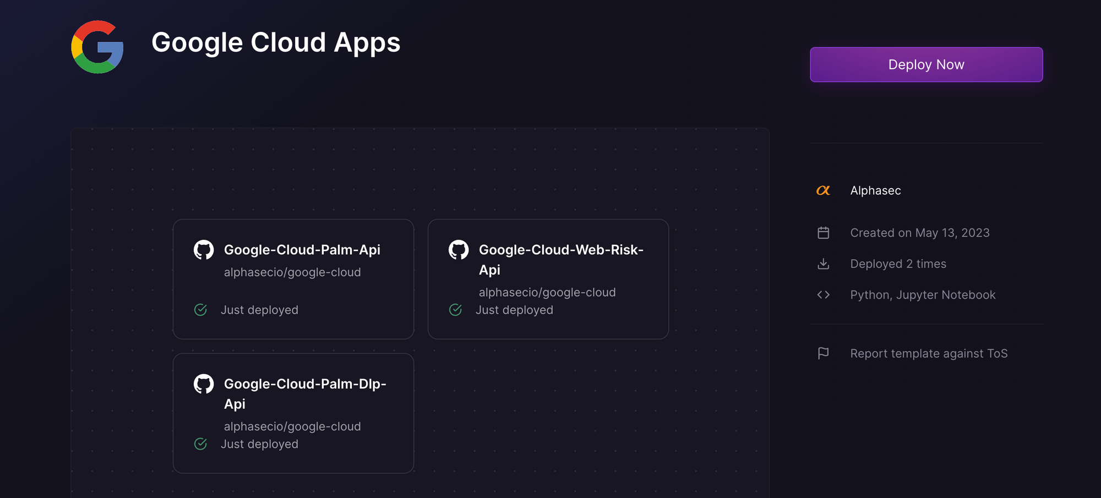Select the Google-Cloud-Palm-Api card
Viewport: 1101px width, 498px height.
tap(292, 279)
